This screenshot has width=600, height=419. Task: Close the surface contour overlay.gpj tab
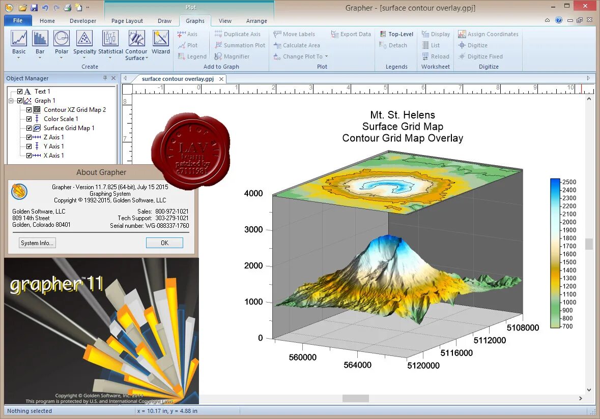pyautogui.click(x=221, y=79)
